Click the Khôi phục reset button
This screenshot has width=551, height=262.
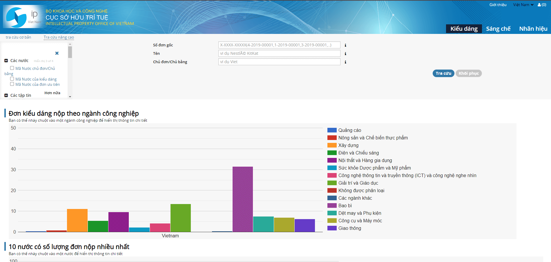[x=468, y=73]
